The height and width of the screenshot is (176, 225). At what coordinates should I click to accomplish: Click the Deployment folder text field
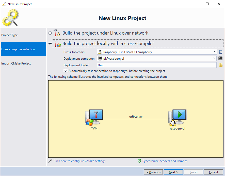point(157,65)
